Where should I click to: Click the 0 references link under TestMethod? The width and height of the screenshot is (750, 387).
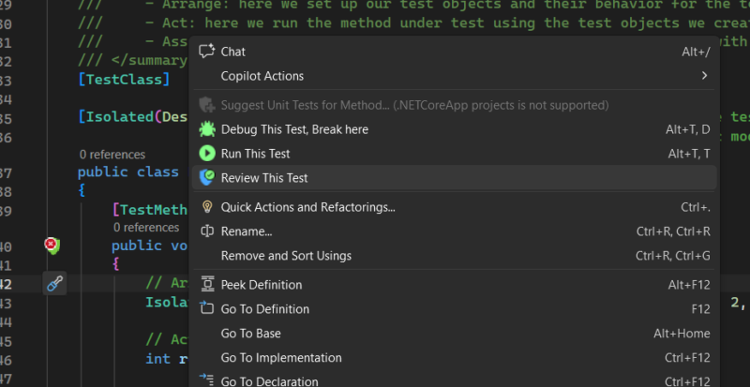(146, 227)
